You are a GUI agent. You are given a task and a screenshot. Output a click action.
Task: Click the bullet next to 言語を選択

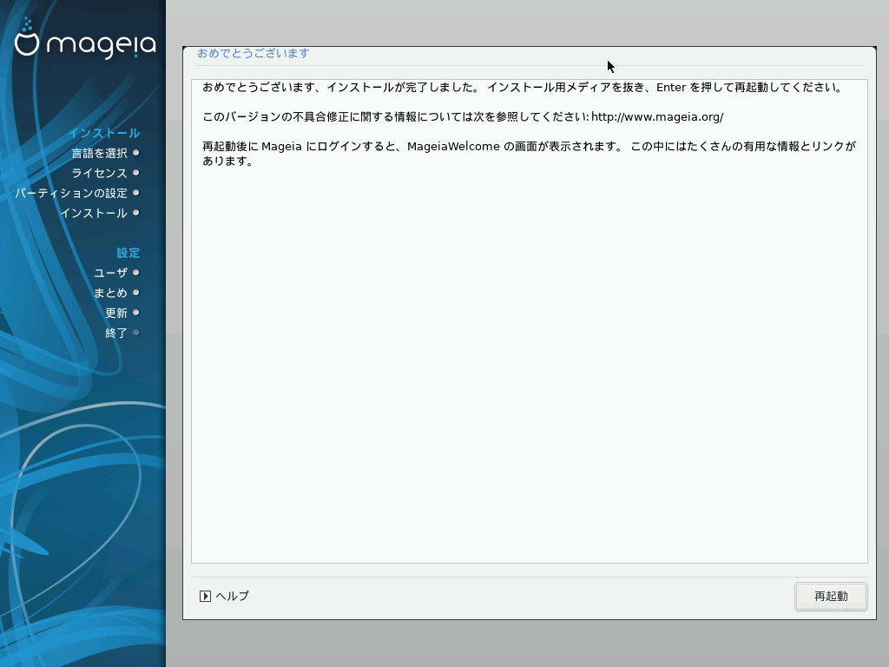pos(136,153)
